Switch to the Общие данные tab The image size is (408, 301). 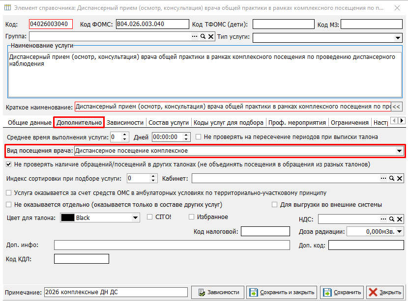tap(29, 123)
